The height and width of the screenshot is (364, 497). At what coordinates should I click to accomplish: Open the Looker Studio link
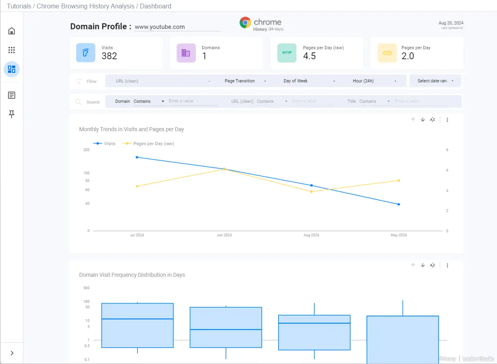pos(478,359)
